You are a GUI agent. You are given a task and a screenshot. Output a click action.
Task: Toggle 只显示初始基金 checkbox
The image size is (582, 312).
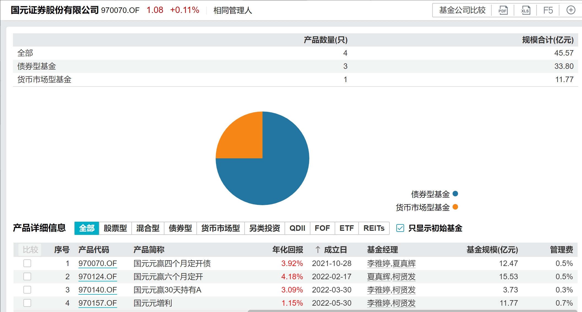click(x=400, y=228)
